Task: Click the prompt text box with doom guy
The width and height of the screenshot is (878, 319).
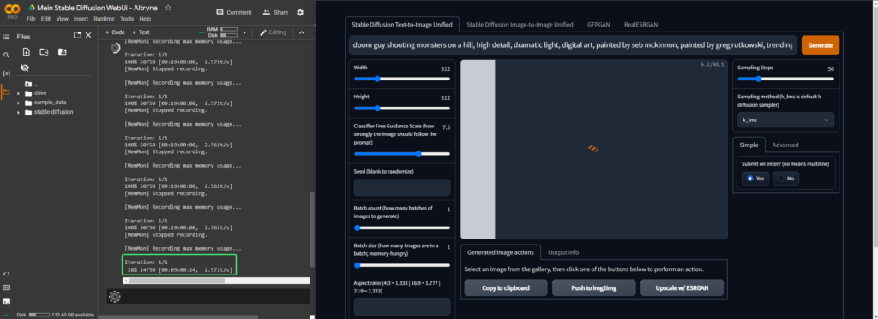Action: pyautogui.click(x=573, y=45)
